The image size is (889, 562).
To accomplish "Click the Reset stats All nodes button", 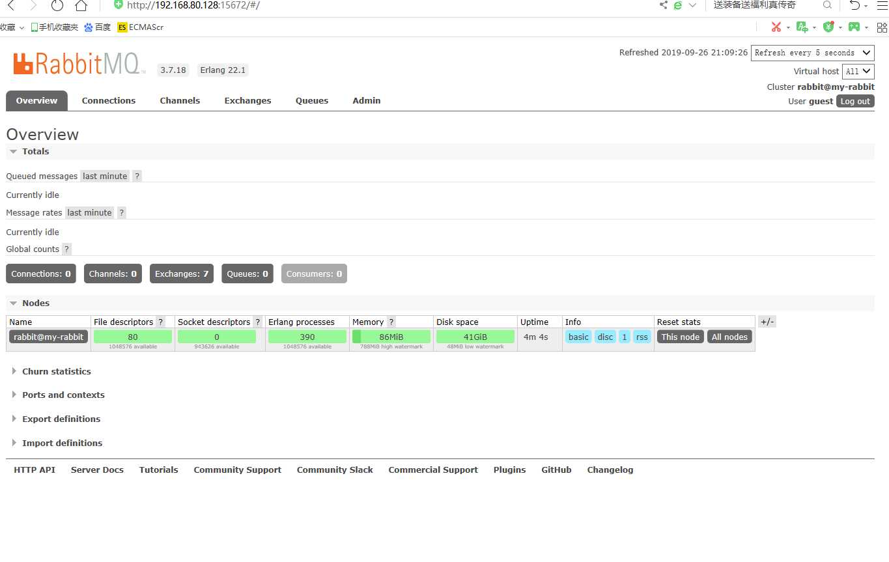I will [x=729, y=337].
